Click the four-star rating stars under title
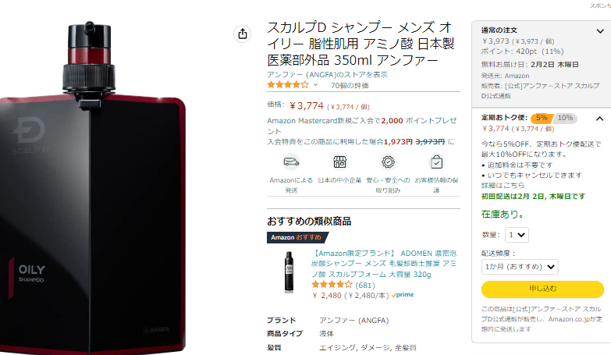 (288, 84)
